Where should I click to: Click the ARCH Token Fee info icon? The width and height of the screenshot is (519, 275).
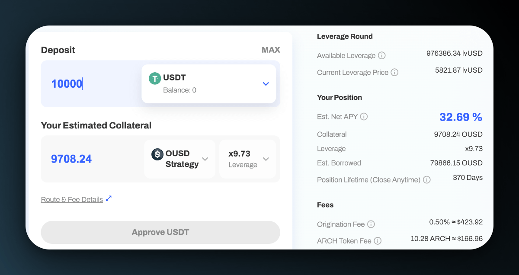(378, 241)
